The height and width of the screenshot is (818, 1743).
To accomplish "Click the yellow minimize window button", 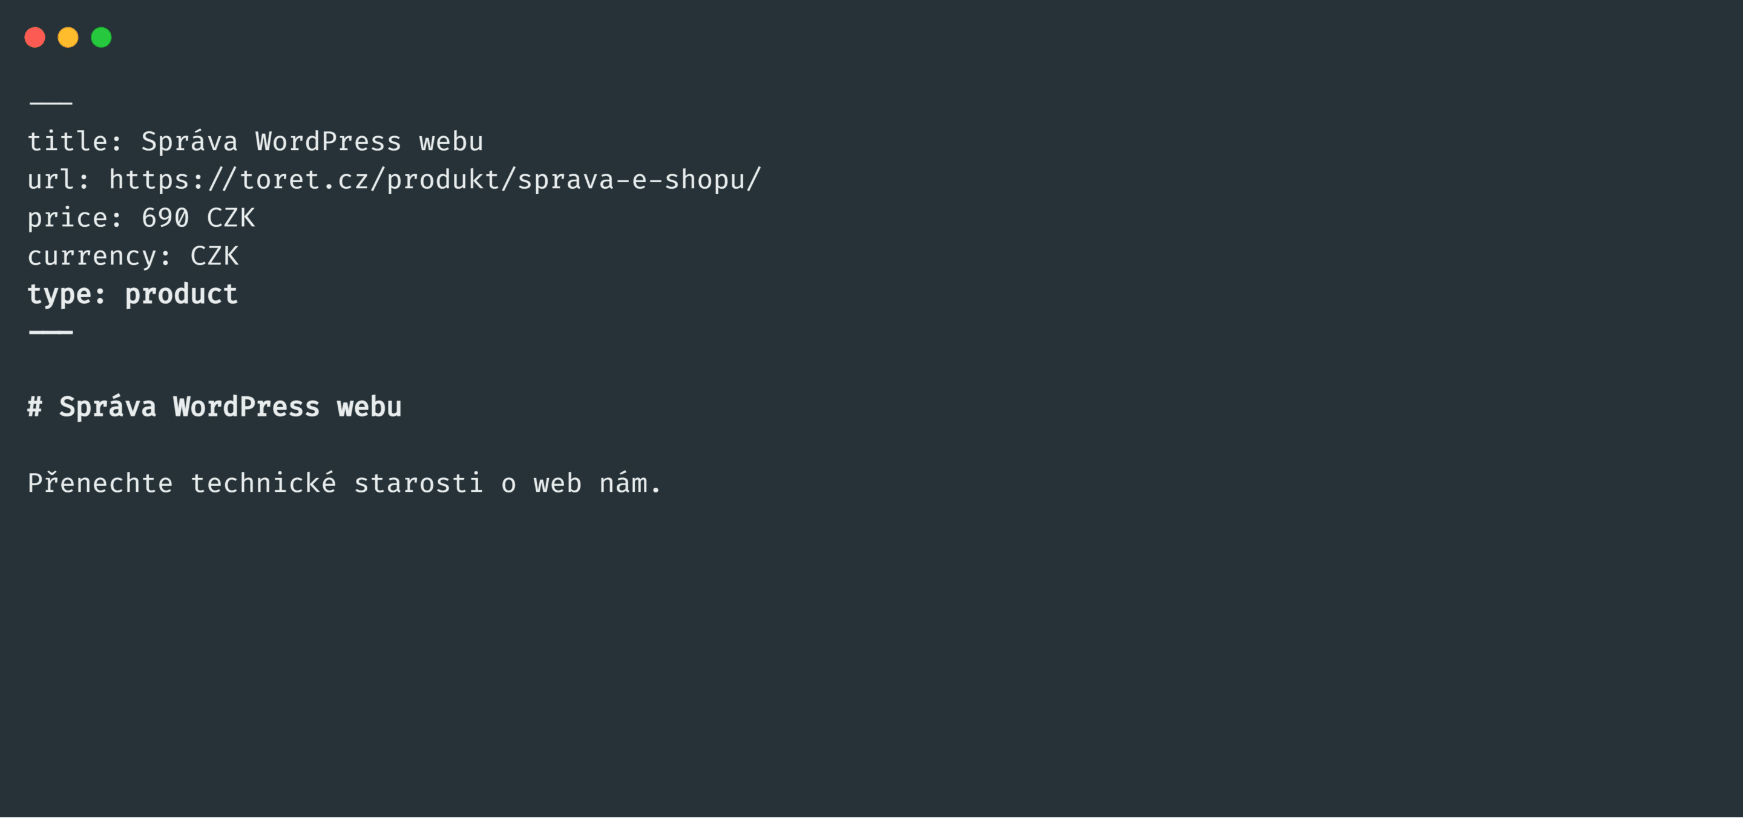I will click(x=68, y=38).
